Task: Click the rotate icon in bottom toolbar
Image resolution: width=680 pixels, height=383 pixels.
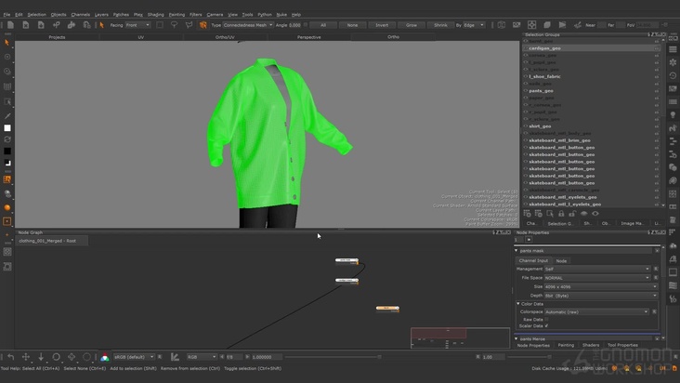Action: click(56, 357)
